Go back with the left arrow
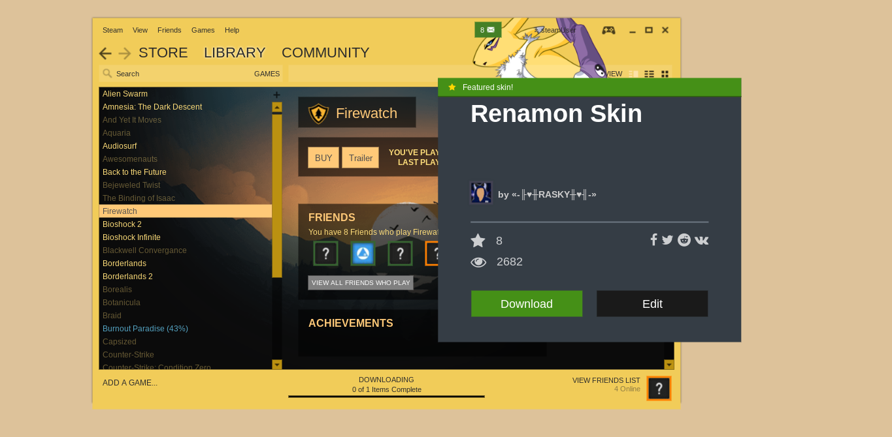The image size is (892, 437). (x=105, y=53)
